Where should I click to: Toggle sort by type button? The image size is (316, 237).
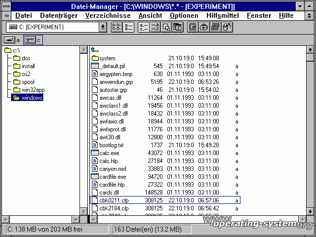155,27
